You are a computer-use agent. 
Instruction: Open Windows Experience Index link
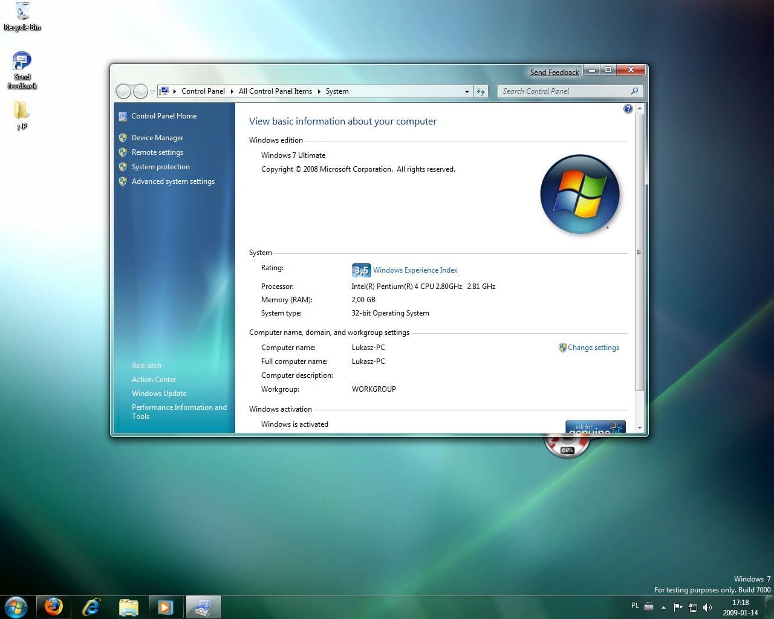click(415, 270)
